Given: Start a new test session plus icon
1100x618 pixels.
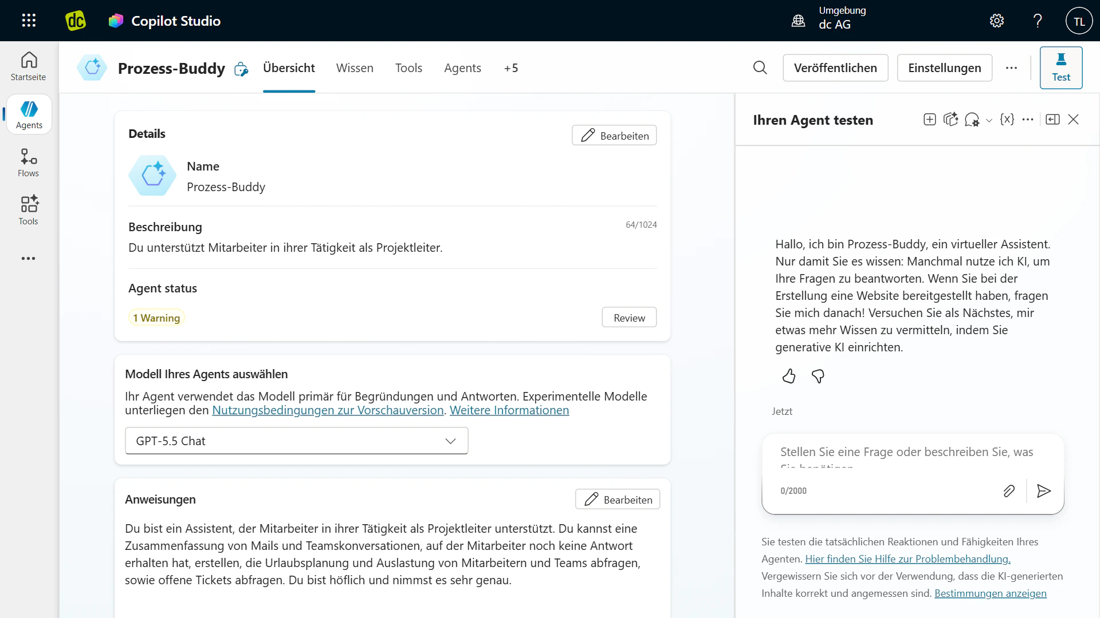Looking at the screenshot, I should 930,120.
